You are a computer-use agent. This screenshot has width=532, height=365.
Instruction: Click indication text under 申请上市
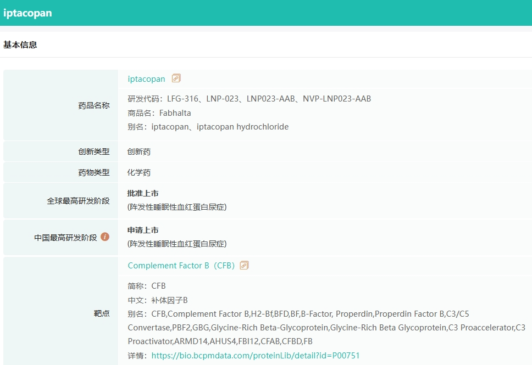pos(177,244)
